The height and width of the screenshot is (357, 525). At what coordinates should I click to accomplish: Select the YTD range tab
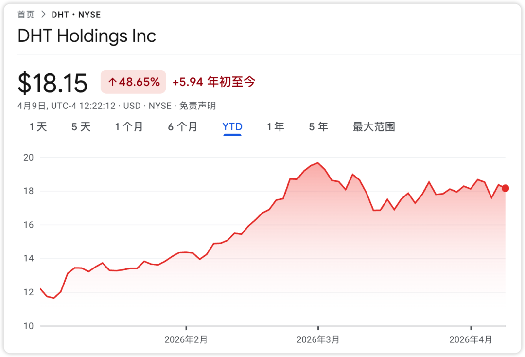coord(232,127)
